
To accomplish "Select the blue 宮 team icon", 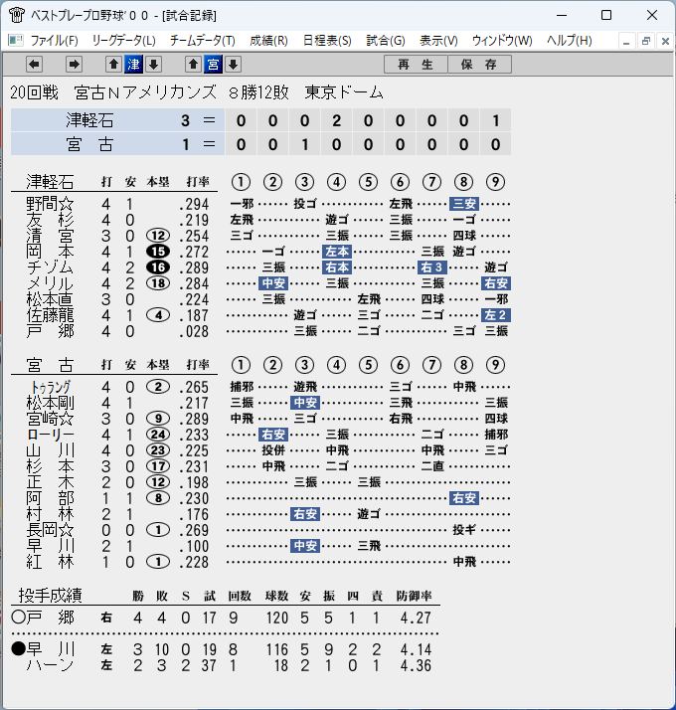I will coord(214,65).
